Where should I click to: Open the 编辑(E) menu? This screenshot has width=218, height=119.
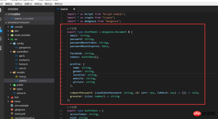pyautogui.click(x=9, y=4)
